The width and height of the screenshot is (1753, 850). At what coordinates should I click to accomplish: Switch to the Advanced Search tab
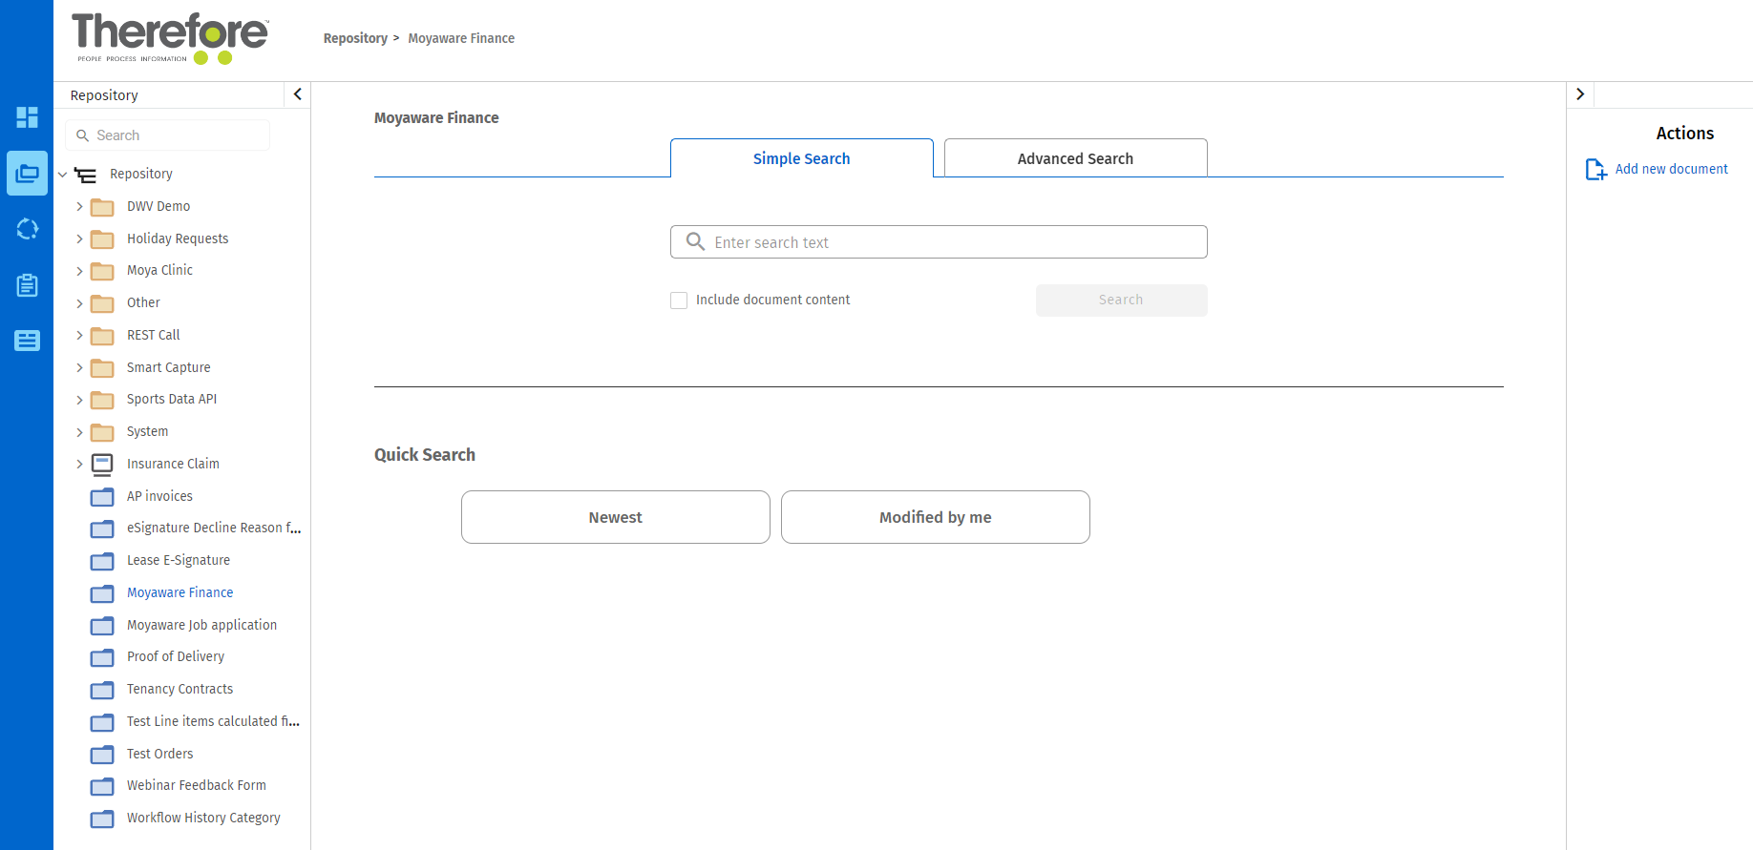tap(1076, 158)
